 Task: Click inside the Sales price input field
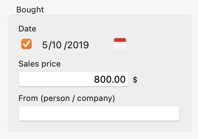coord(74,79)
